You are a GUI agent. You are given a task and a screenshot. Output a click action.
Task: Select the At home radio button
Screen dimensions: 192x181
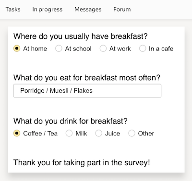click(17, 48)
